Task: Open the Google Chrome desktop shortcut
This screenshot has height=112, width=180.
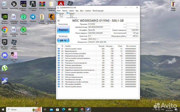Action: pos(4,30)
